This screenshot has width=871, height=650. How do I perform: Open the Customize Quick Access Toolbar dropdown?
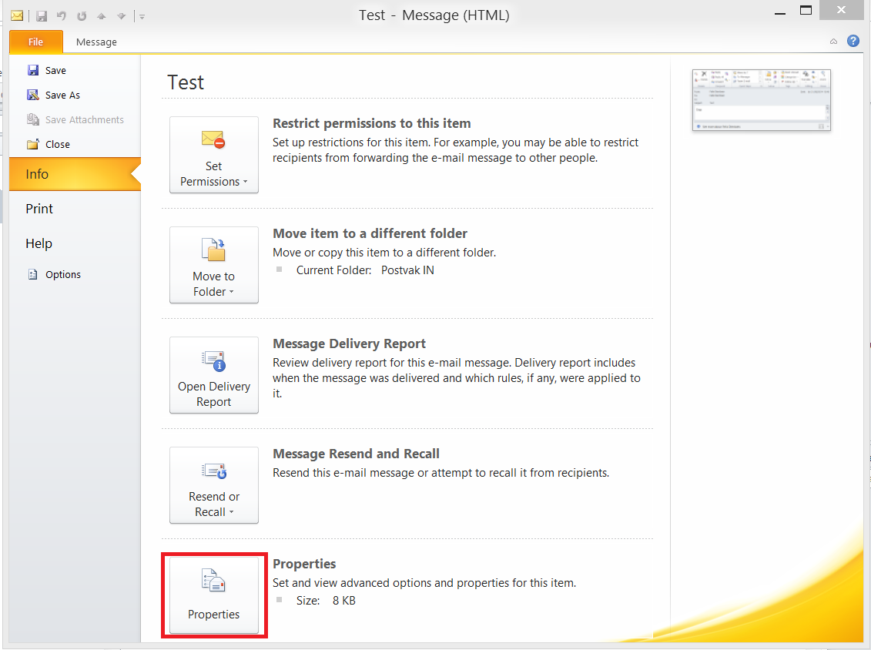(x=142, y=16)
